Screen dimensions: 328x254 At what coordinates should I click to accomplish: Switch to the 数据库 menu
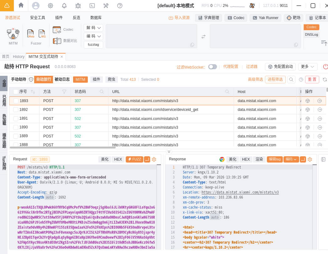pos(96,18)
